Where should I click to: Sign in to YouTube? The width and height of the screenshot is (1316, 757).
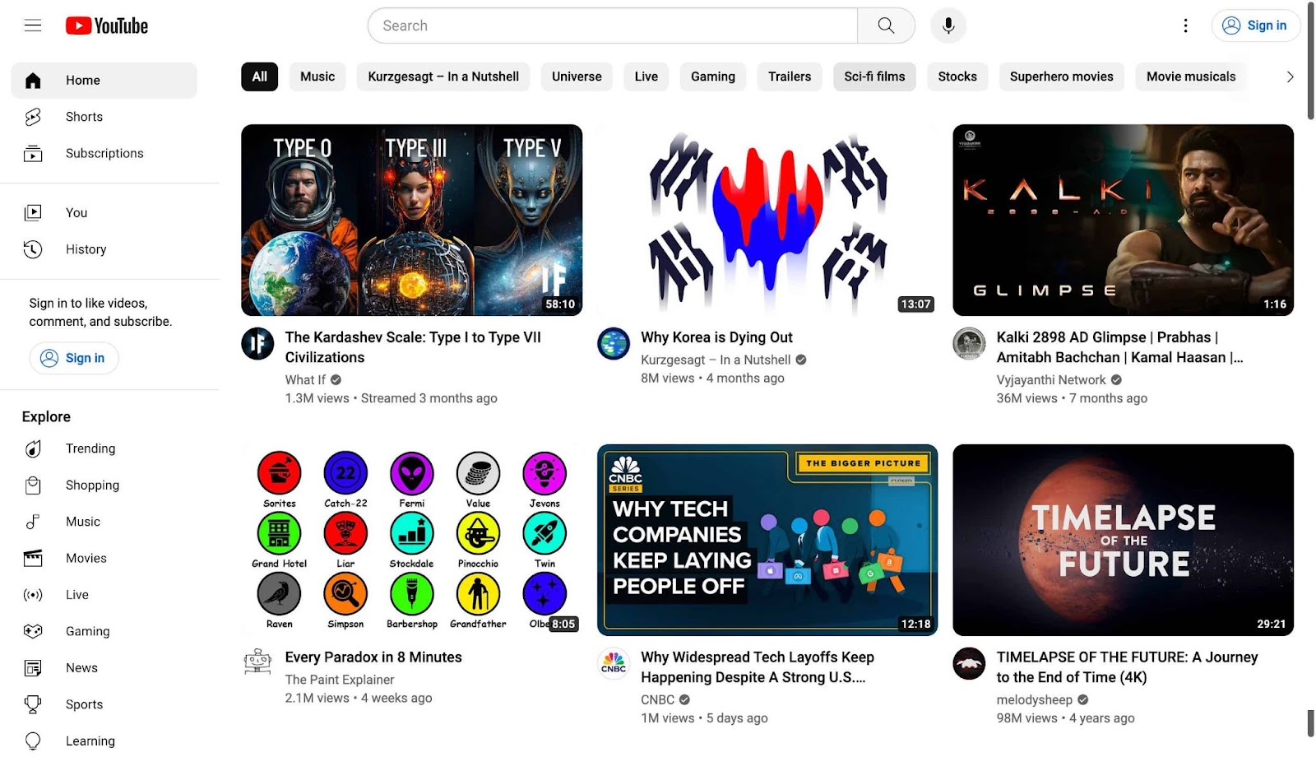(1256, 26)
